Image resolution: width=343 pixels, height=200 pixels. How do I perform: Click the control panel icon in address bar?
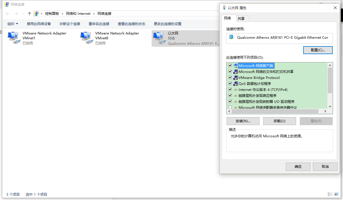[x=36, y=14]
